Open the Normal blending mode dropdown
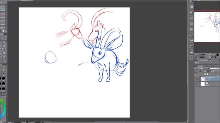Viewport: 220px width, 123px height. [x=202, y=69]
